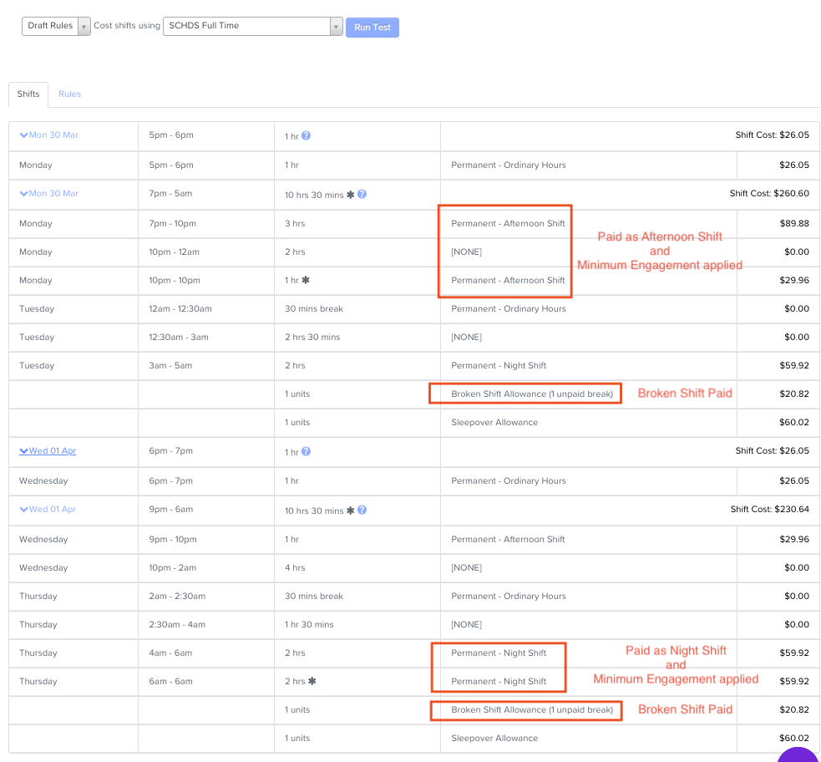
Task: Click Sleepover Allowance under Monday shift
Action: [494, 423]
